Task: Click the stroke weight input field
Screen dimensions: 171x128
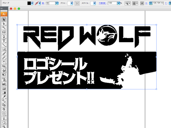Action: point(52,3)
